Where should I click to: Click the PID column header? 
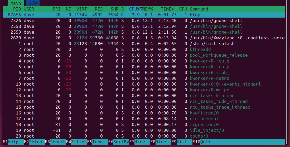17,9
